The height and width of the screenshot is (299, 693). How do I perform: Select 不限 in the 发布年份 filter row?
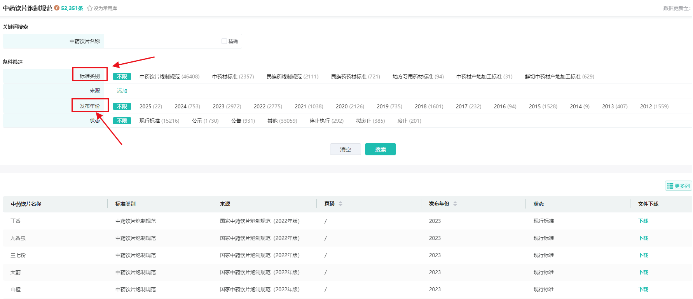pos(122,106)
